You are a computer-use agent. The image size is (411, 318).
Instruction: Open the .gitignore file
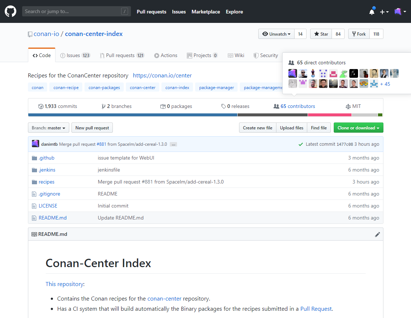point(50,194)
